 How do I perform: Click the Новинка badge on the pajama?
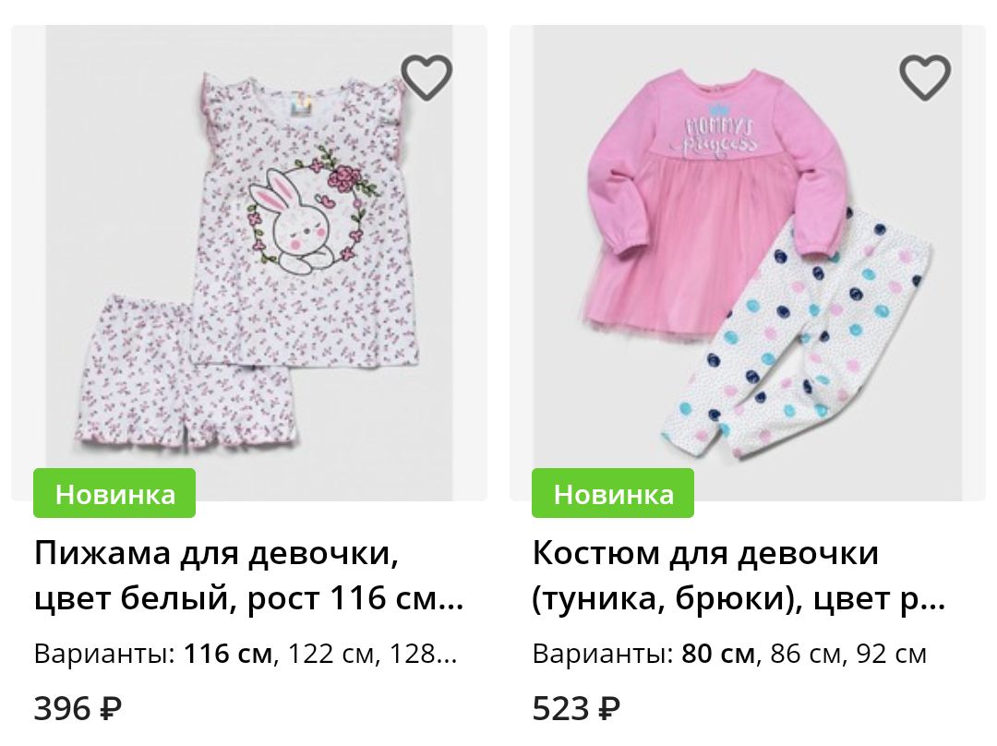pos(114,494)
